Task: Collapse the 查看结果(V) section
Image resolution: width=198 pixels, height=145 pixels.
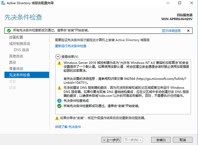Action: pyautogui.click(x=58, y=57)
